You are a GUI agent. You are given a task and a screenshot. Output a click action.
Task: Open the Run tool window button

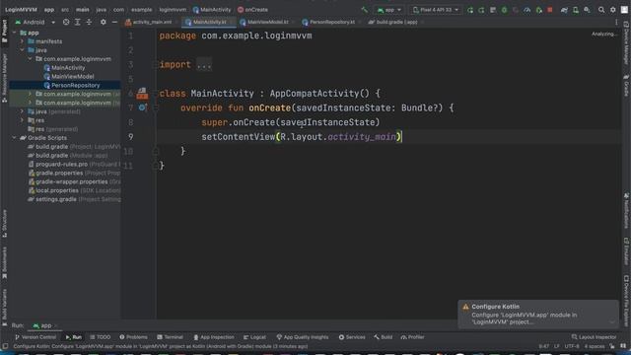(x=74, y=337)
